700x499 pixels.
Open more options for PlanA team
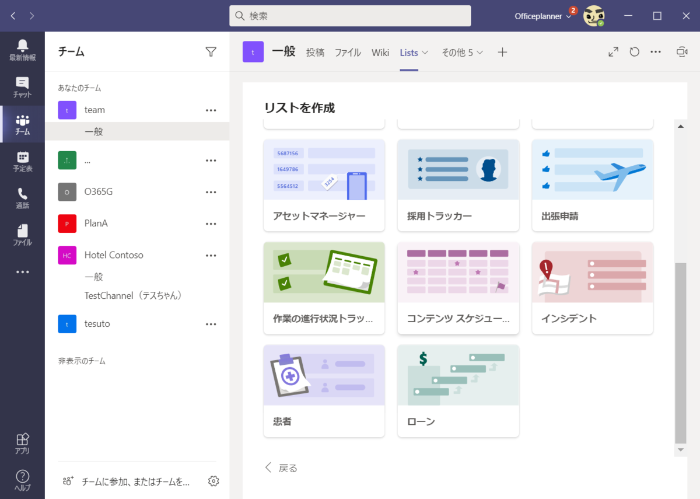(211, 224)
